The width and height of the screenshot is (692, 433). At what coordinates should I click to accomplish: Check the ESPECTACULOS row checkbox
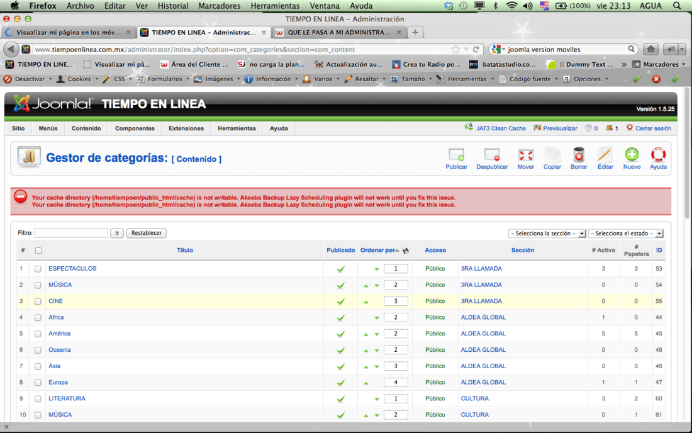click(38, 269)
